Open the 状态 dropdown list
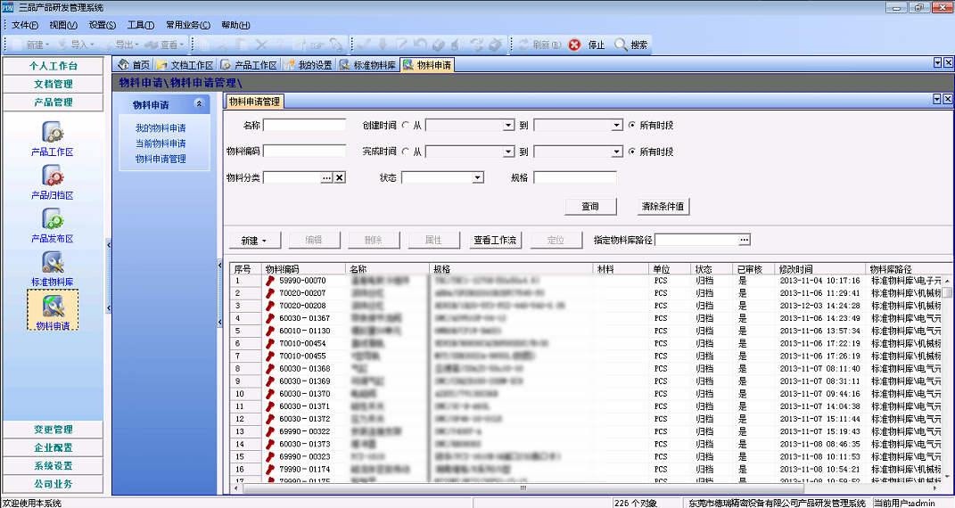Viewport: 955px width, 508px height. 478,178
